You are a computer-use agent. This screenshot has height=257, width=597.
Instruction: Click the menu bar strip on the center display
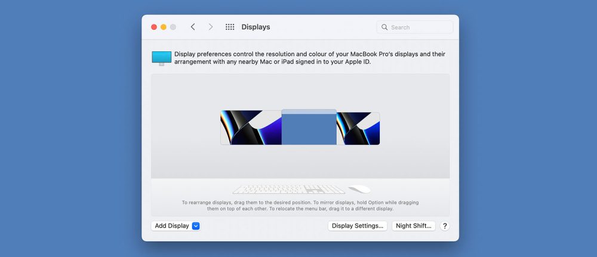(309, 112)
